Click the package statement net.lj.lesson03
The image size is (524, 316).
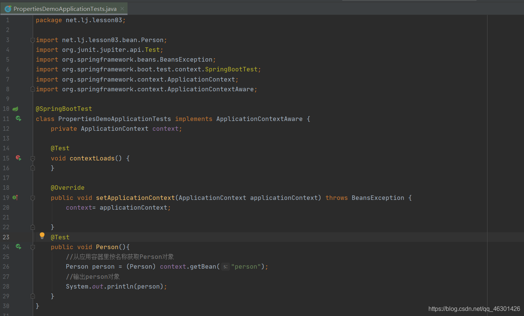tap(81, 20)
